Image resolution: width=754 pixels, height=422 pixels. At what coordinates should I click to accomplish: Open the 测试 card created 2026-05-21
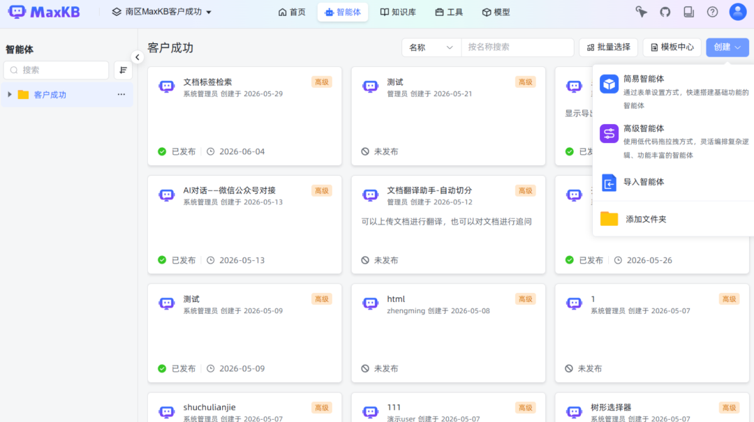tap(448, 116)
